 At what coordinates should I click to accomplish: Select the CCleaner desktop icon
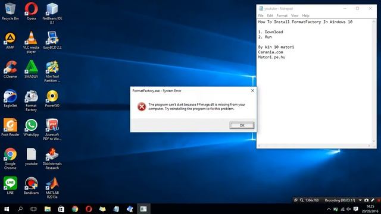(10, 70)
